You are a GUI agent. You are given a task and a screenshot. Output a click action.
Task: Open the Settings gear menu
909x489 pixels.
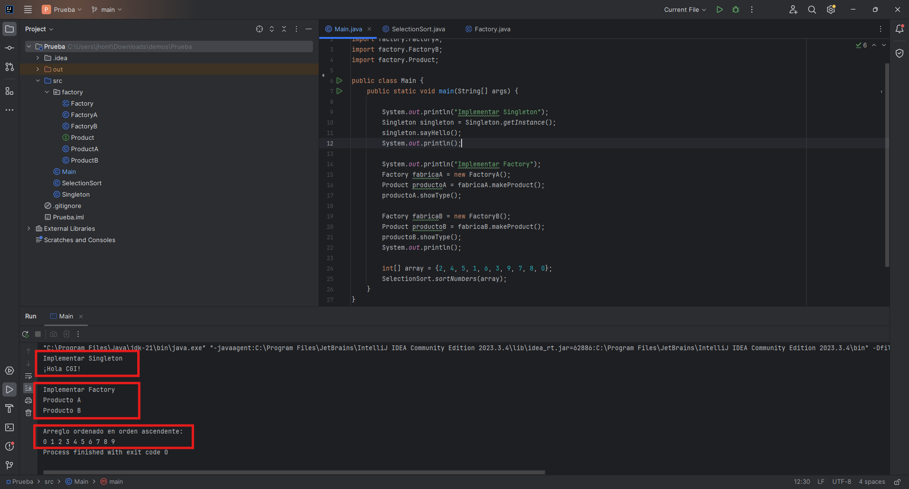click(x=831, y=9)
